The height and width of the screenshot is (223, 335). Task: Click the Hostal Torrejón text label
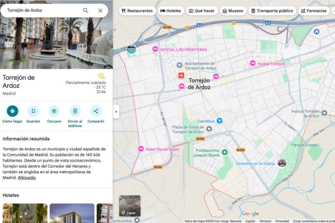point(271,64)
